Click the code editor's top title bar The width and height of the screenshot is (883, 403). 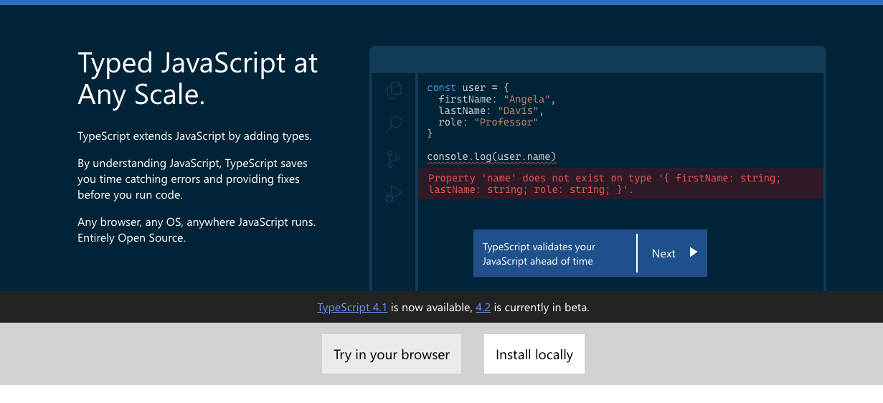point(598,60)
